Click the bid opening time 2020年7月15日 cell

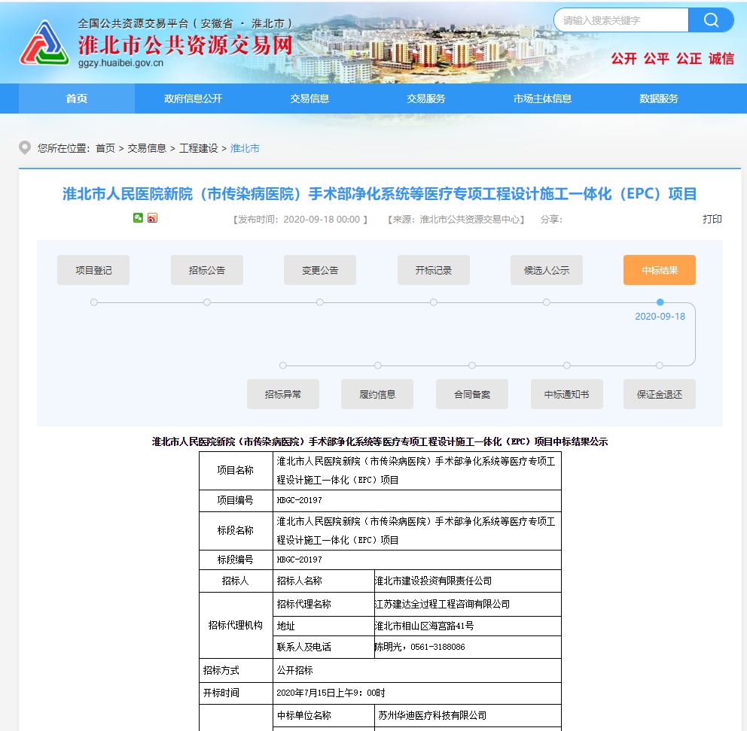point(417,693)
